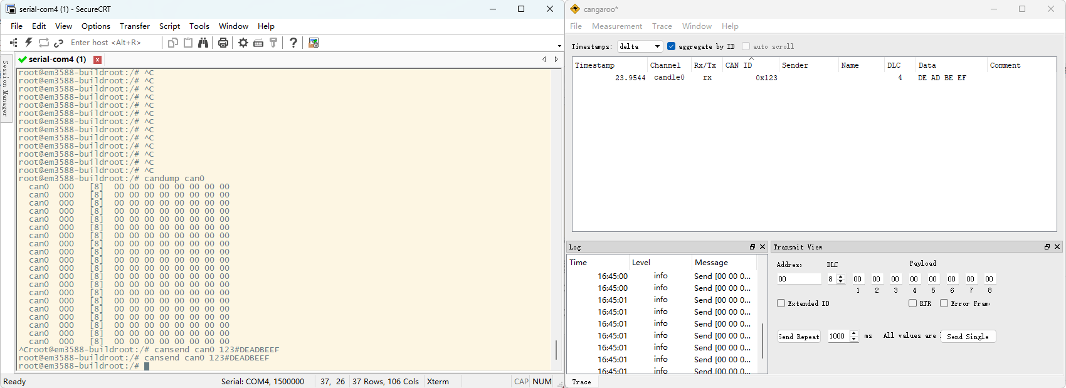
Task: Open the toolbar overflow dropdown arrow
Action: click(x=559, y=46)
